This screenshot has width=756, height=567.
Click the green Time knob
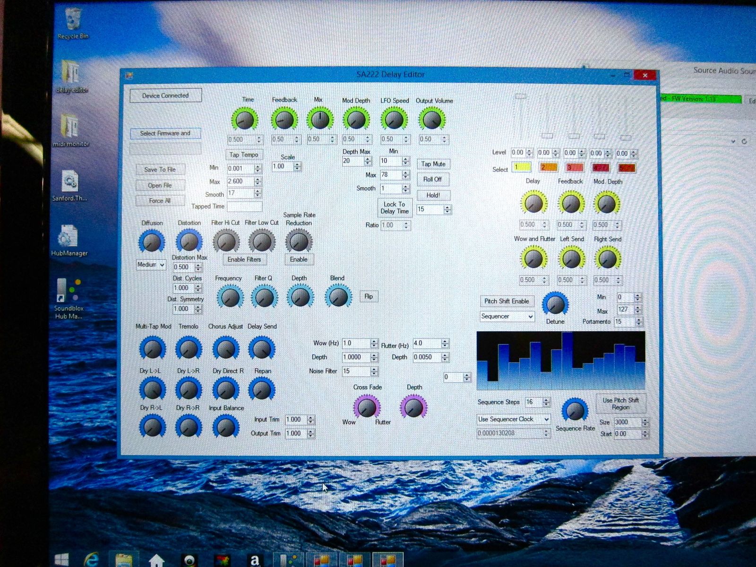(245, 120)
